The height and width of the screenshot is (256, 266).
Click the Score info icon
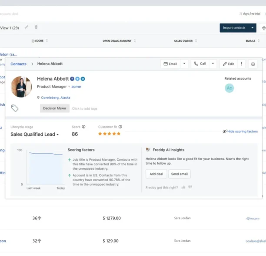pyautogui.click(x=83, y=127)
